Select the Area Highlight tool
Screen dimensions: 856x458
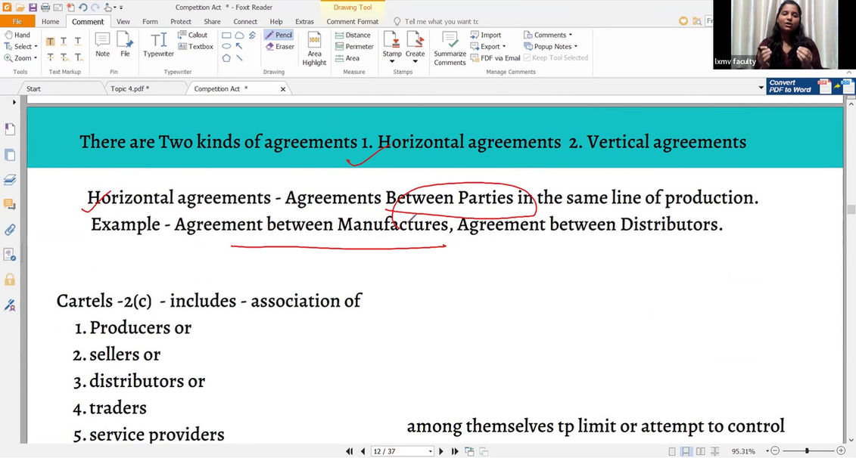click(x=314, y=48)
